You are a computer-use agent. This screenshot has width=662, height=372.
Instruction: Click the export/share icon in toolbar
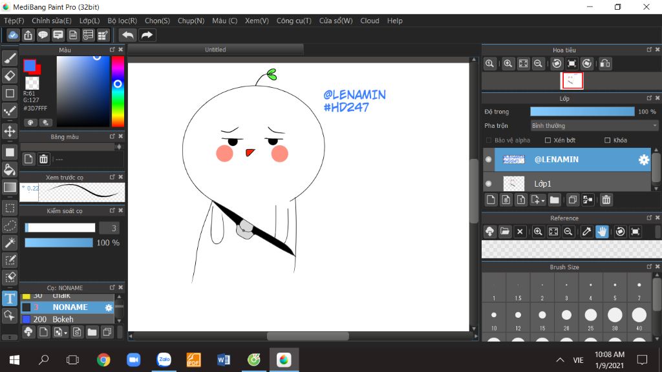click(28, 35)
